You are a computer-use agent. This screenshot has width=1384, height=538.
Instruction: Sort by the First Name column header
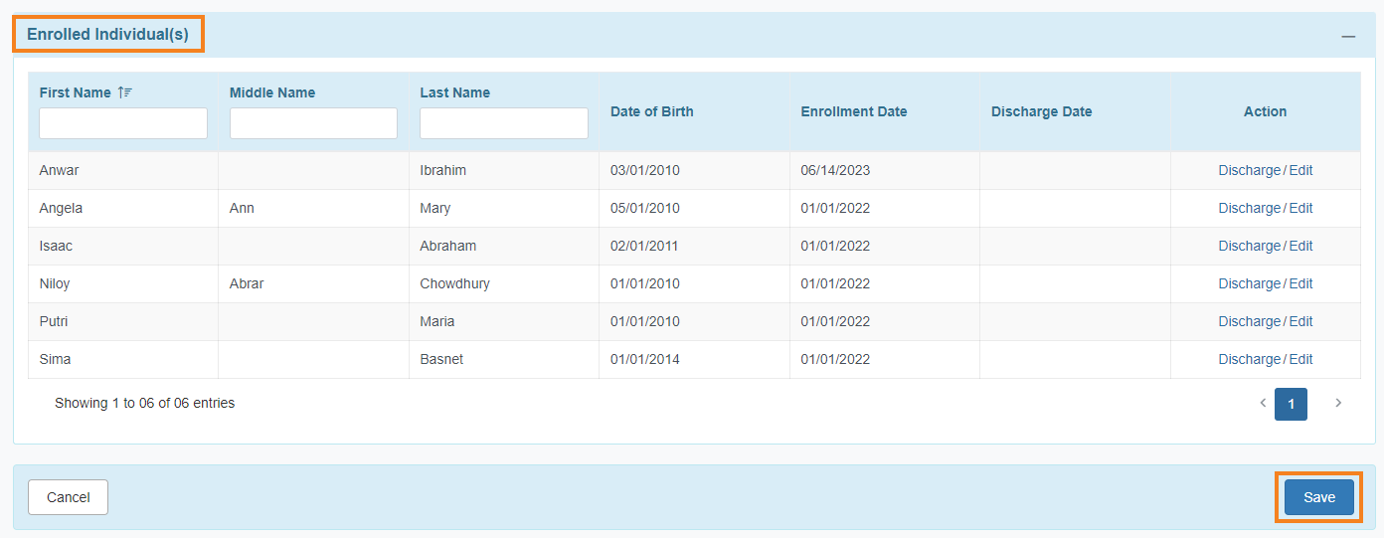click(x=76, y=92)
